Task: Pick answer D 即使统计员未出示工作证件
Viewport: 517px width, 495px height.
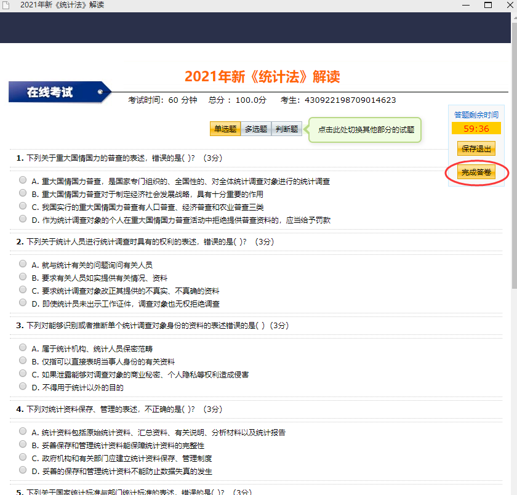Action: (22, 302)
